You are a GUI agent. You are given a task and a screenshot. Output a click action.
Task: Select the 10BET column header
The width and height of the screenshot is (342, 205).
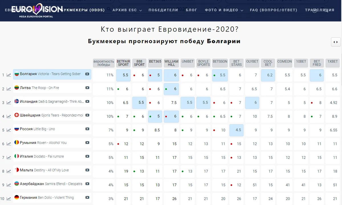(x=301, y=63)
